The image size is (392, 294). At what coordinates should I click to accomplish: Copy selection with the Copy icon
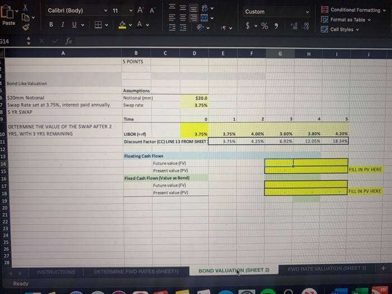coord(25,17)
